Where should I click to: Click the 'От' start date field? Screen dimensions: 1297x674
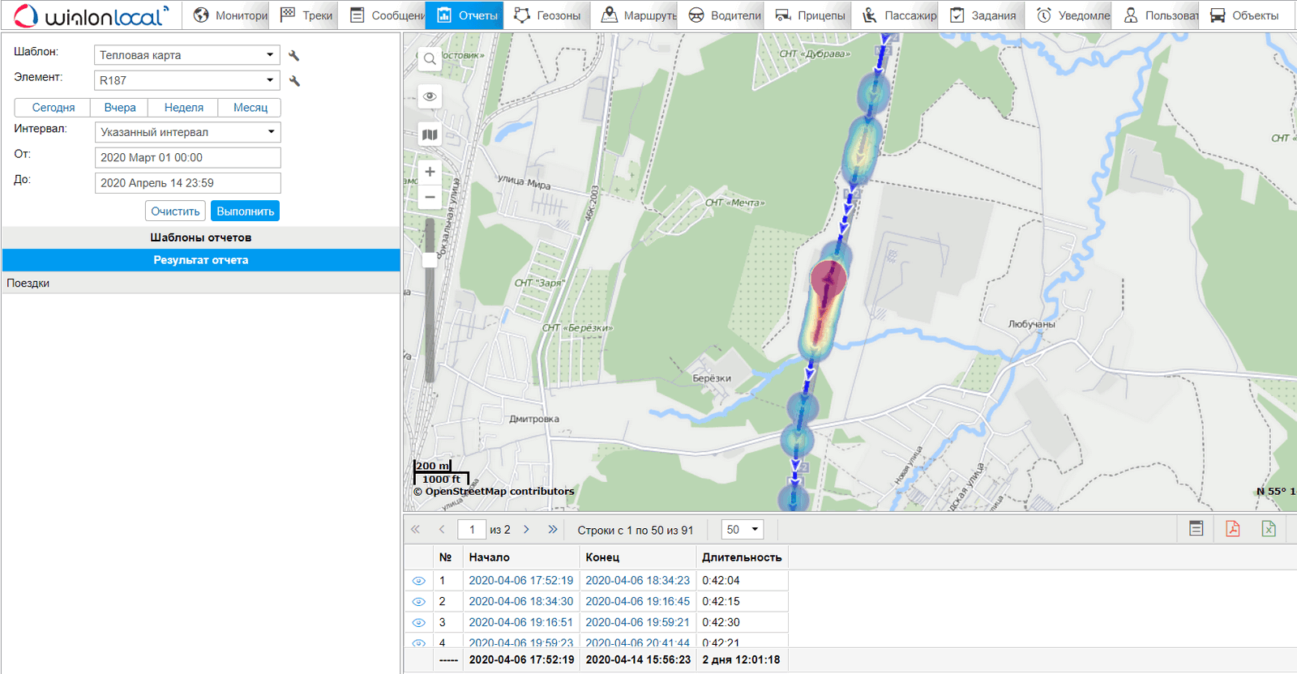tap(187, 158)
